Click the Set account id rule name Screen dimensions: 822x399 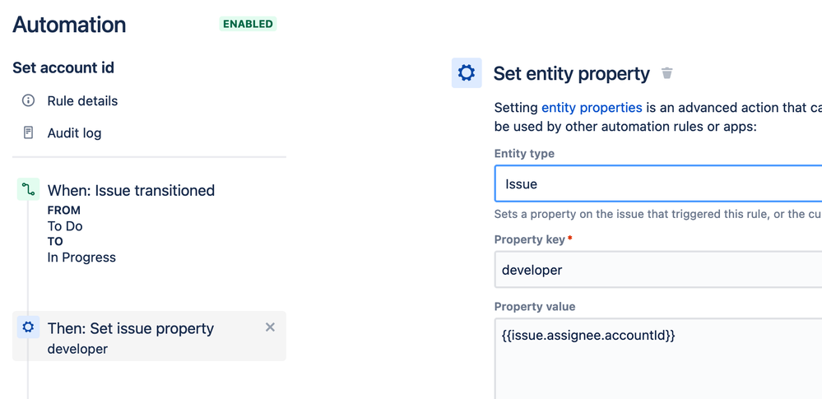click(63, 67)
